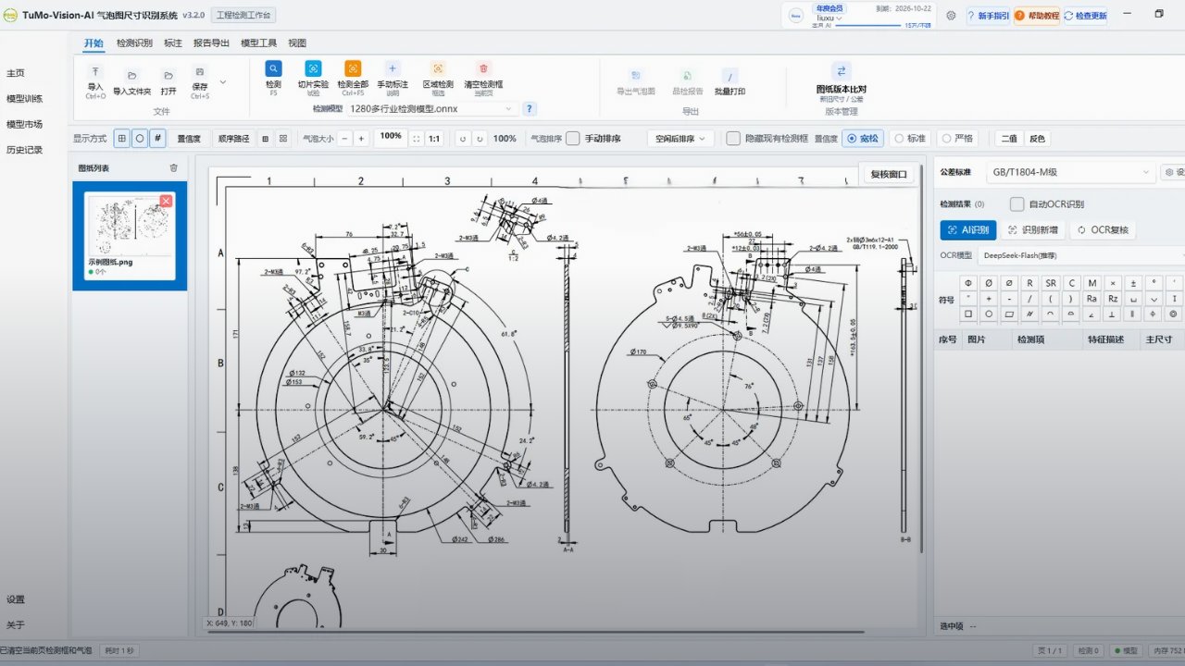Click the blue question mark beside model selector
Viewport: 1185px width, 666px height.
coord(530,108)
